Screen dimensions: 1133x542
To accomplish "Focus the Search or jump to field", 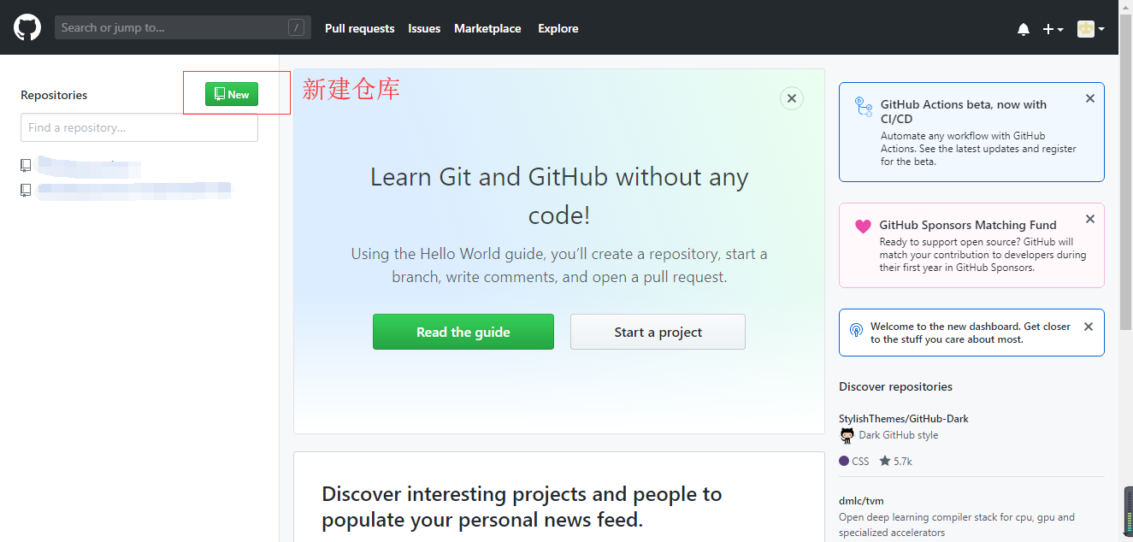I will [x=183, y=28].
